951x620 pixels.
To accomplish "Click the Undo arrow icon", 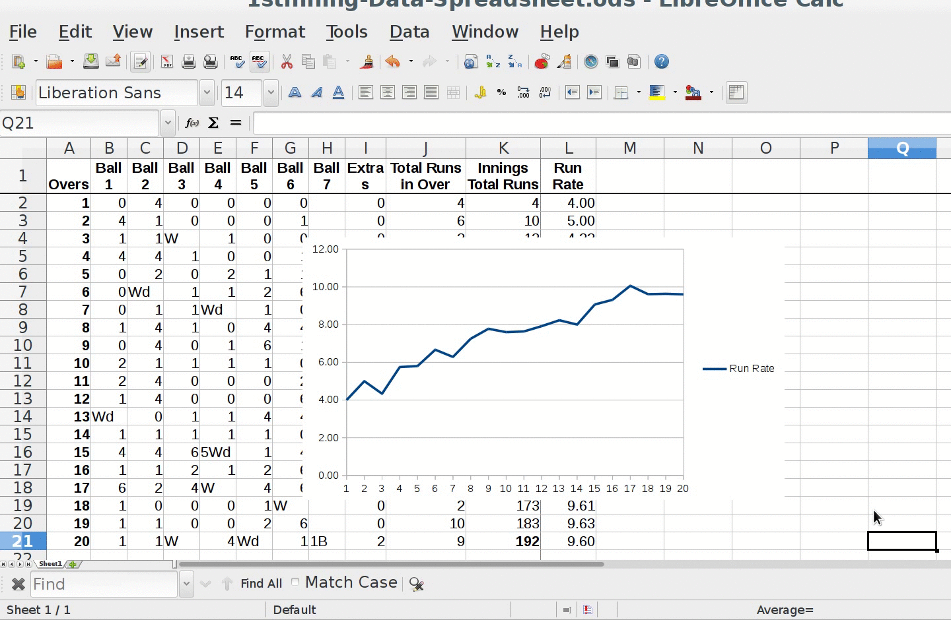I will tap(392, 62).
